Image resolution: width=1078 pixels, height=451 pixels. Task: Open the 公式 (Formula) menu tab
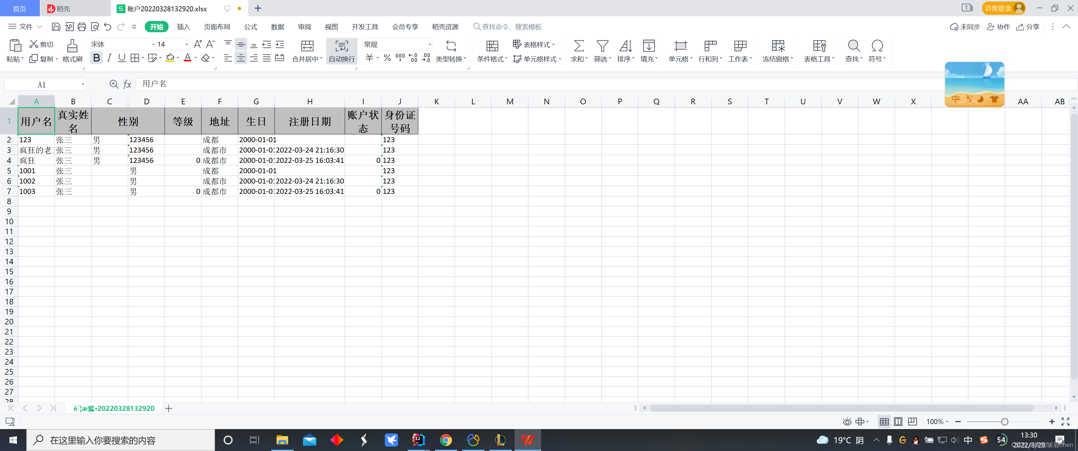coord(249,27)
